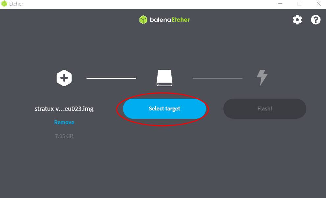The image size is (326, 198).
Task: Click the Select target button
Action: click(x=164, y=109)
